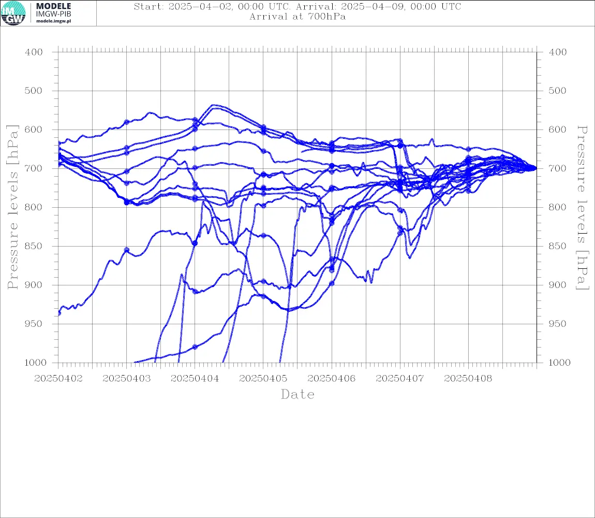Click the trajectory convergence point at 700 hPa
This screenshot has width=595, height=518.
(x=535, y=168)
